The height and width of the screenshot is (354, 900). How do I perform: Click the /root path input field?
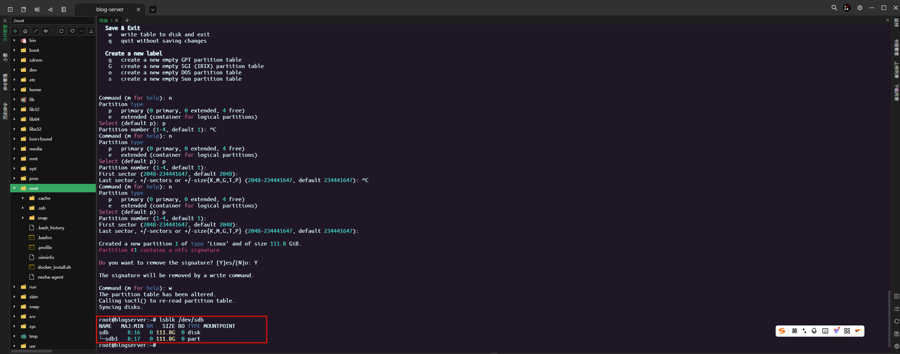[53, 21]
